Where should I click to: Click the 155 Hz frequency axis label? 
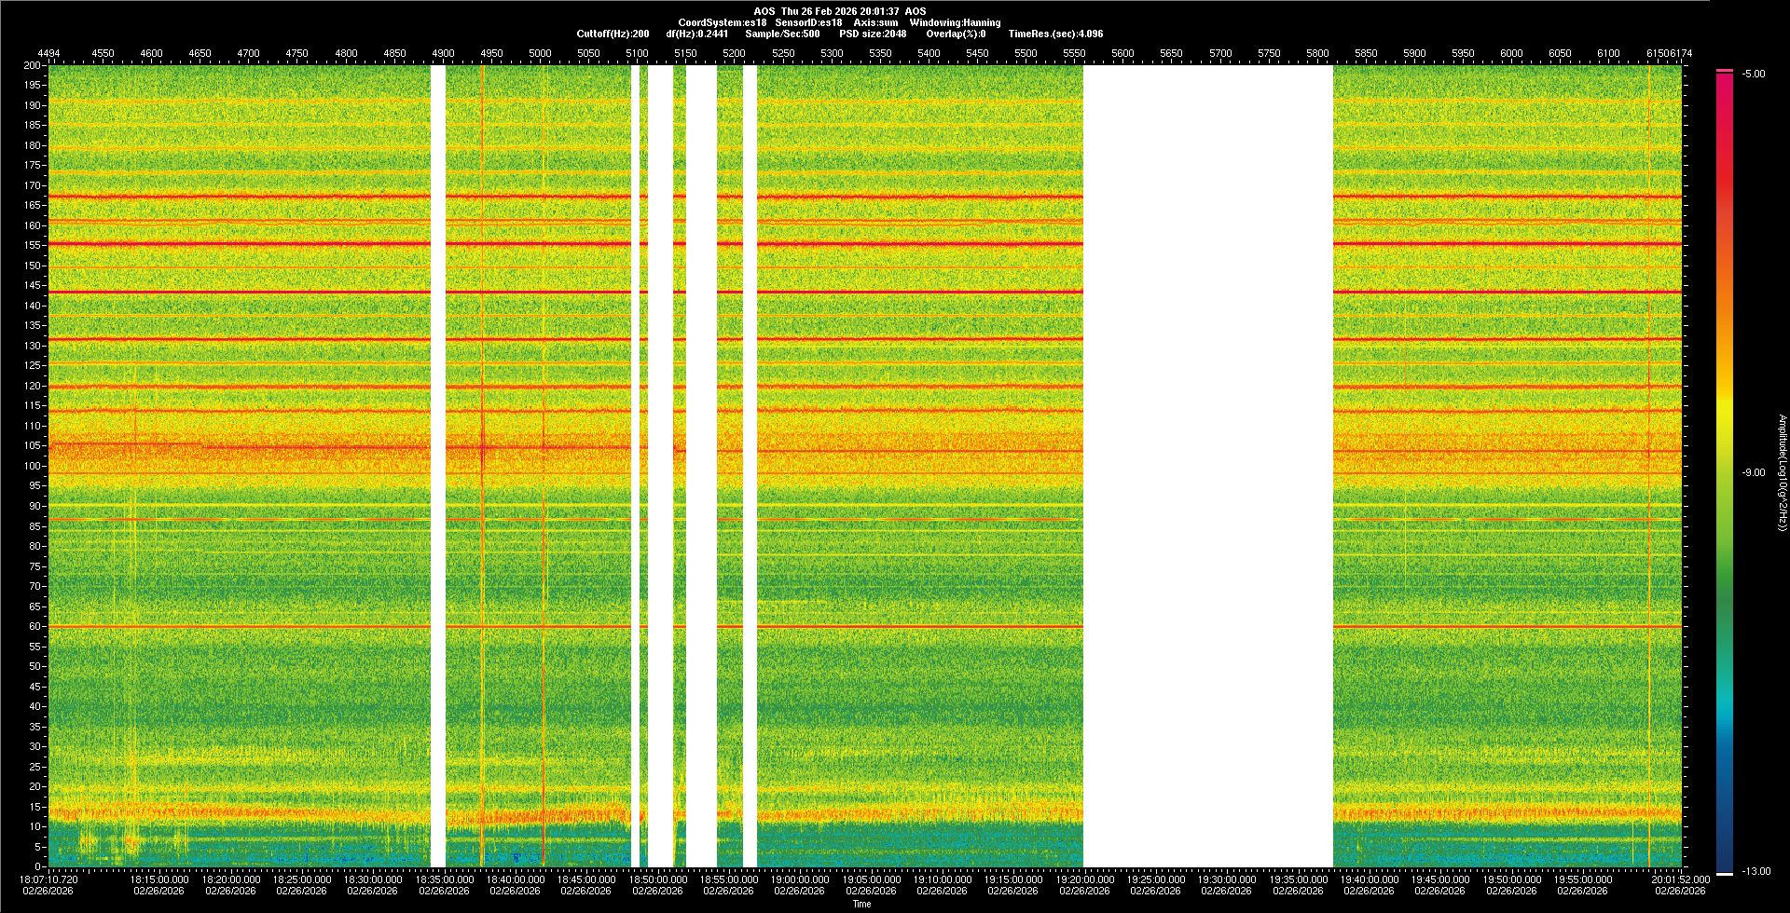click(33, 246)
